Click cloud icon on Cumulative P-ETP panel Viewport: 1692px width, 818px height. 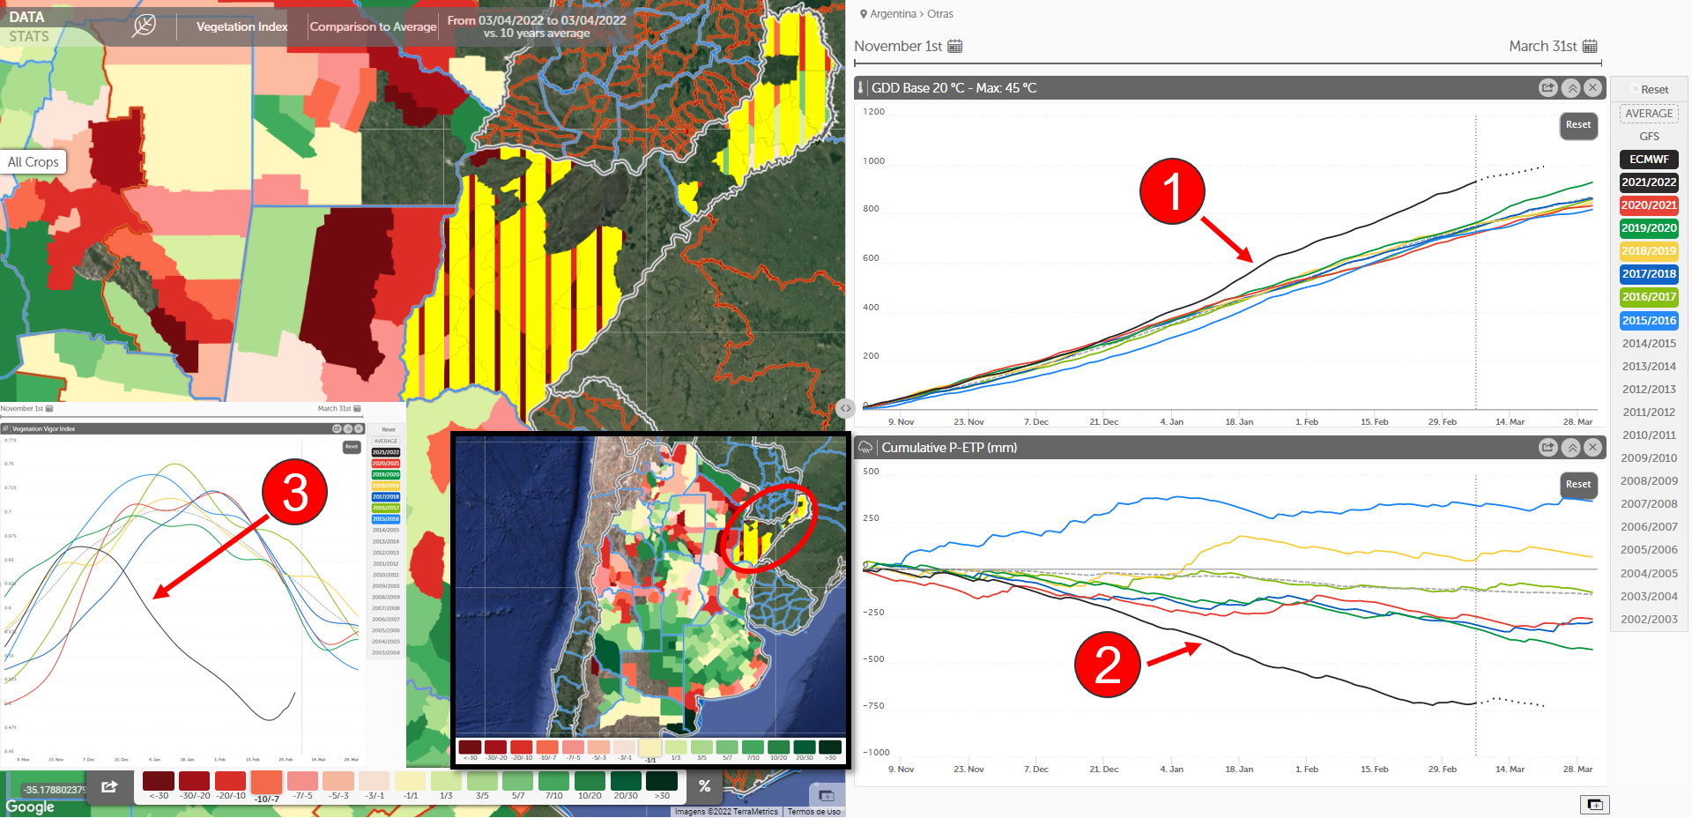click(865, 447)
